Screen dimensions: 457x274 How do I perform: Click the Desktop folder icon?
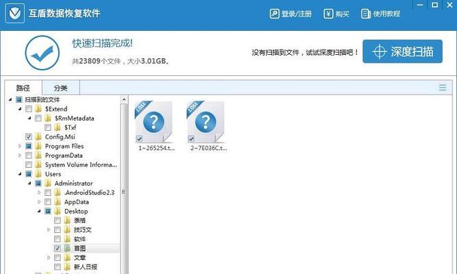coord(58,211)
